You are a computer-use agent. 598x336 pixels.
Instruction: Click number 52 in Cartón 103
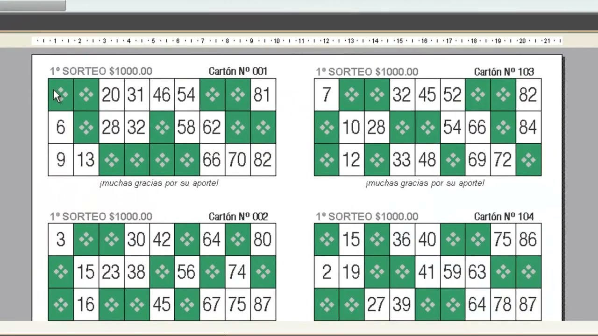(x=453, y=95)
